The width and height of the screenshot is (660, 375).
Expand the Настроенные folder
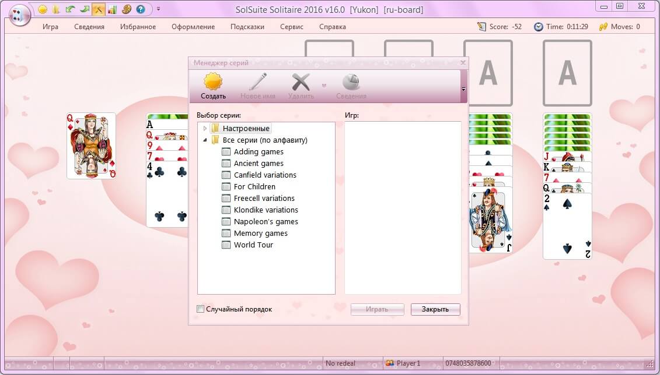pyautogui.click(x=205, y=129)
